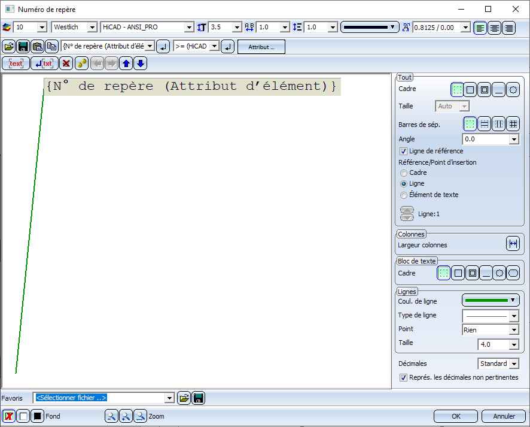
Task: Click the OK button
Action: (x=456, y=416)
